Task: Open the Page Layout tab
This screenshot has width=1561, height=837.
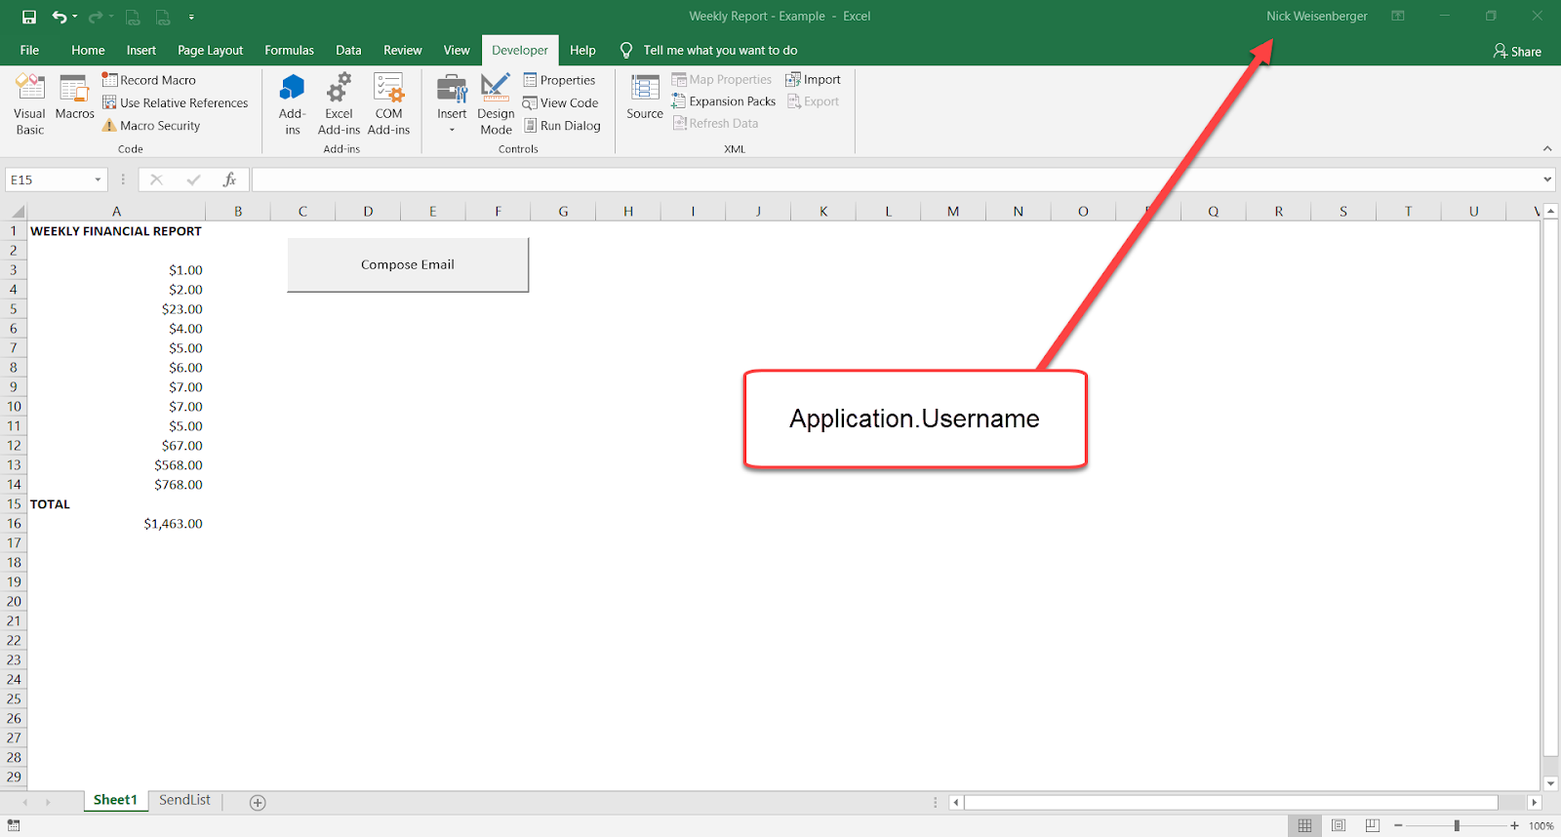Action: (210, 51)
